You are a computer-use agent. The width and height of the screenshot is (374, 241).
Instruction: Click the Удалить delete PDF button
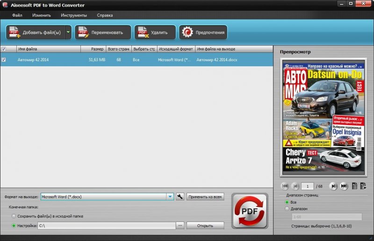point(155,32)
